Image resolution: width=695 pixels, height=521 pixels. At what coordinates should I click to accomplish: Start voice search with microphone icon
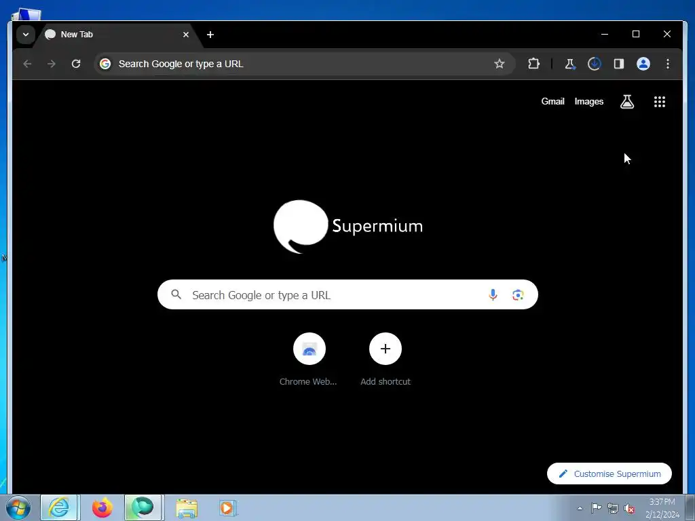tap(493, 294)
